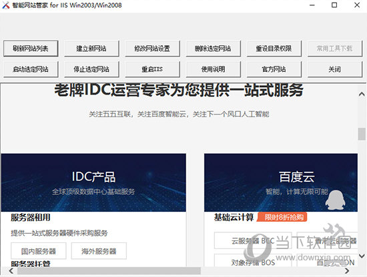Click the 关闭 button
Image resolution: width=367 pixels, height=277 pixels.
pyautogui.click(x=335, y=69)
